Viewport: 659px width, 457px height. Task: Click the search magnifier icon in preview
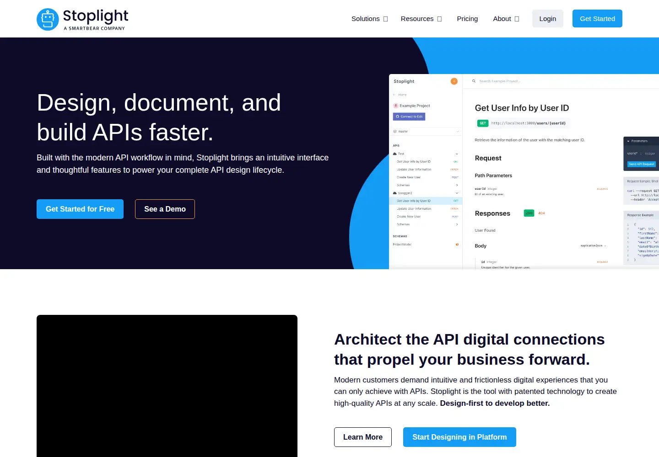click(474, 81)
